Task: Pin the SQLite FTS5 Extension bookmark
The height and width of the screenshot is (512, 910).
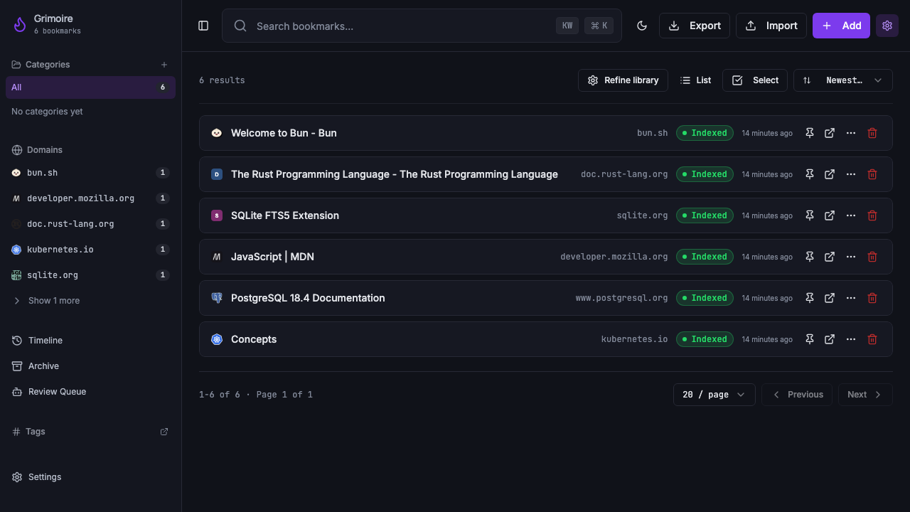Action: pos(809,215)
